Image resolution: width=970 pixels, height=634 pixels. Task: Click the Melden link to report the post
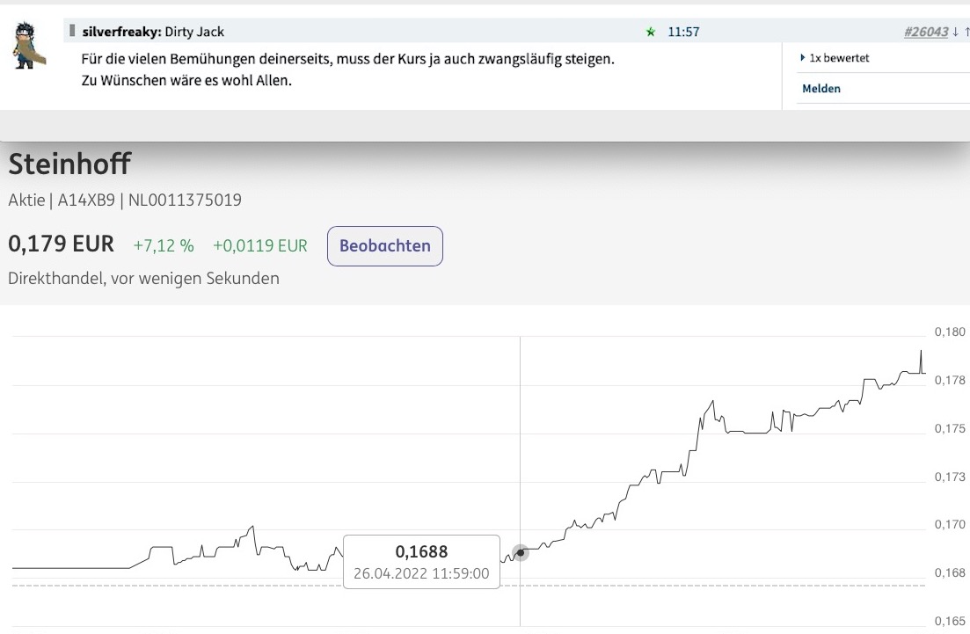pos(820,88)
